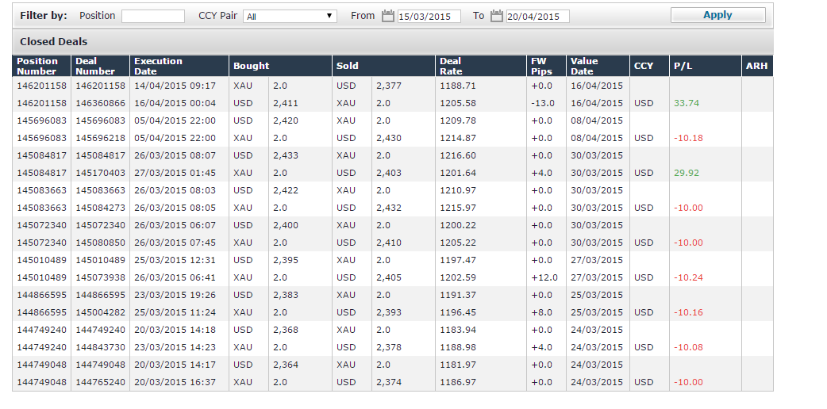Image resolution: width=827 pixels, height=409 pixels.
Task: Click deal rate 1201.64
Action: click(458, 173)
